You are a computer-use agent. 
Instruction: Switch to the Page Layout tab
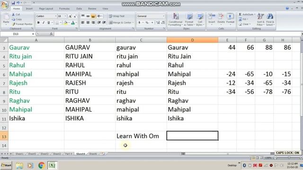pos(46,8)
